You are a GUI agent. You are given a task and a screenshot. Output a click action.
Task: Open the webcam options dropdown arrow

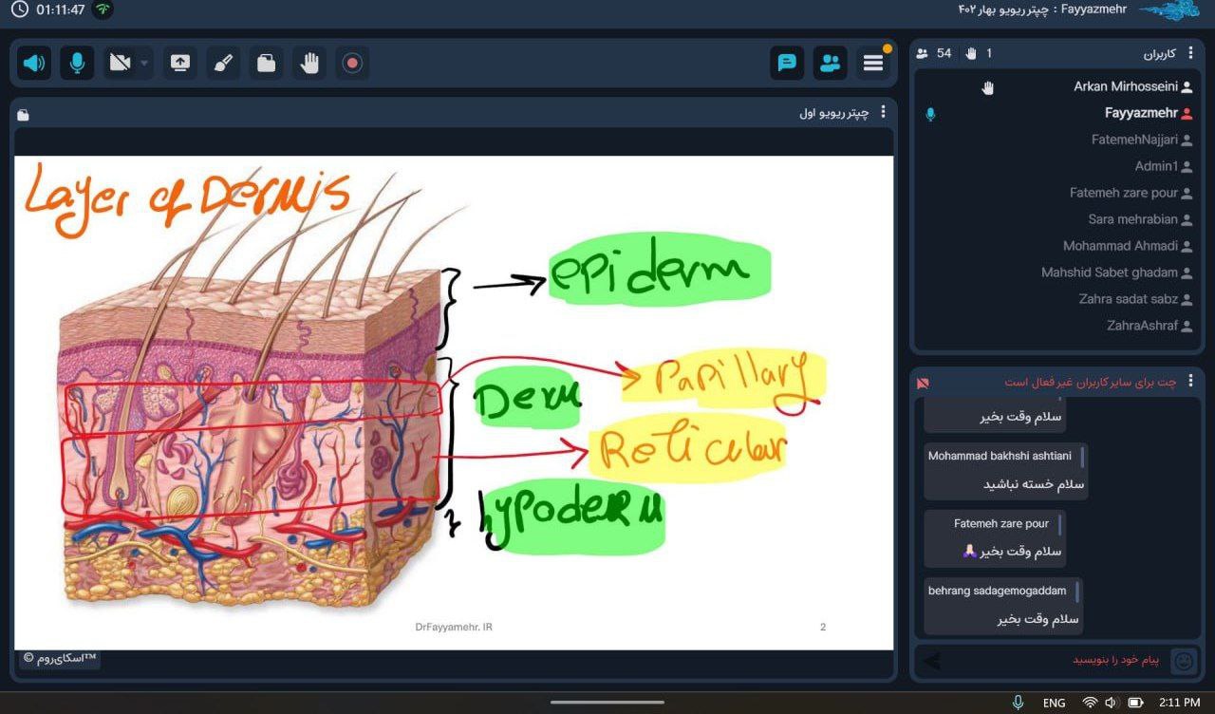[x=144, y=64]
